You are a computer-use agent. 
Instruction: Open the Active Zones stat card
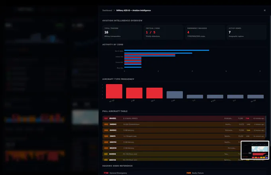pyautogui.click(x=246, y=32)
